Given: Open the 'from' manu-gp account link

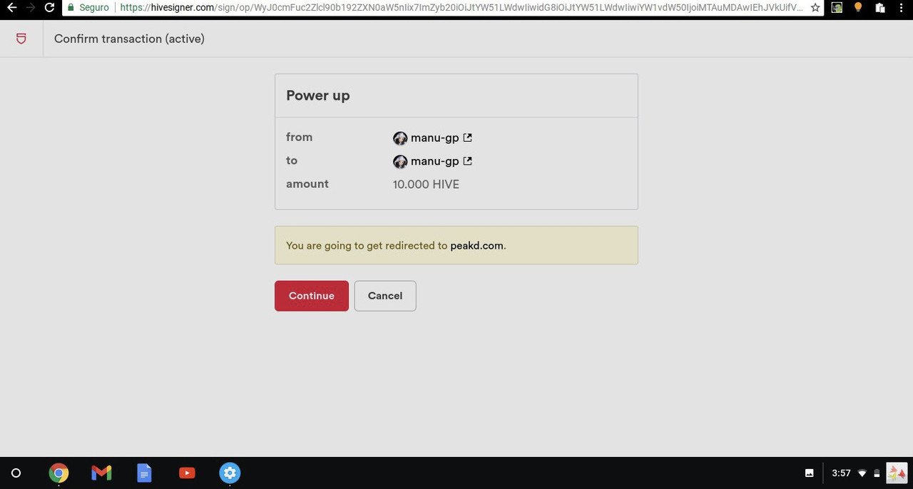Looking at the screenshot, I should tap(435, 138).
